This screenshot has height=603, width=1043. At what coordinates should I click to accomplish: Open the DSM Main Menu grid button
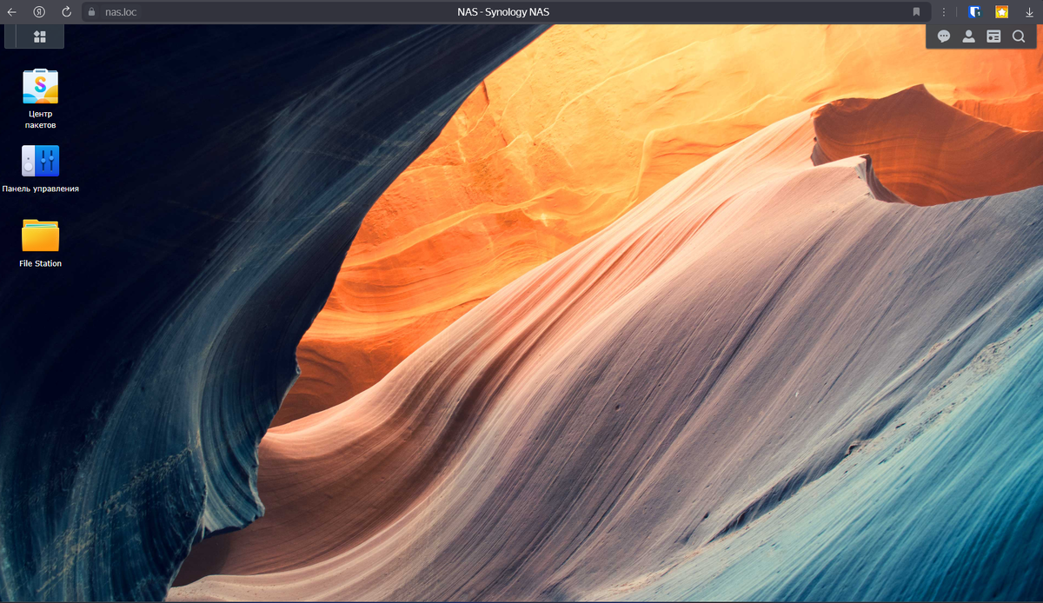pyautogui.click(x=39, y=36)
